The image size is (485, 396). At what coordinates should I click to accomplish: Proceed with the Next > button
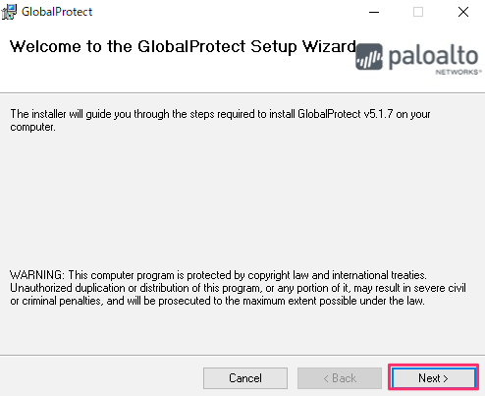coord(433,378)
